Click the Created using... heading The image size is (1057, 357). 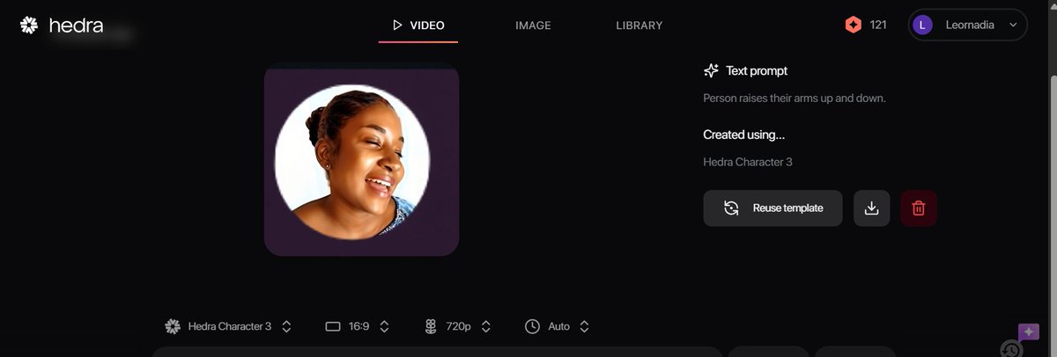tap(743, 135)
